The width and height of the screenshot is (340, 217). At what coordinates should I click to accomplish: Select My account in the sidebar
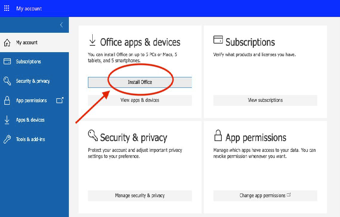click(x=35, y=42)
